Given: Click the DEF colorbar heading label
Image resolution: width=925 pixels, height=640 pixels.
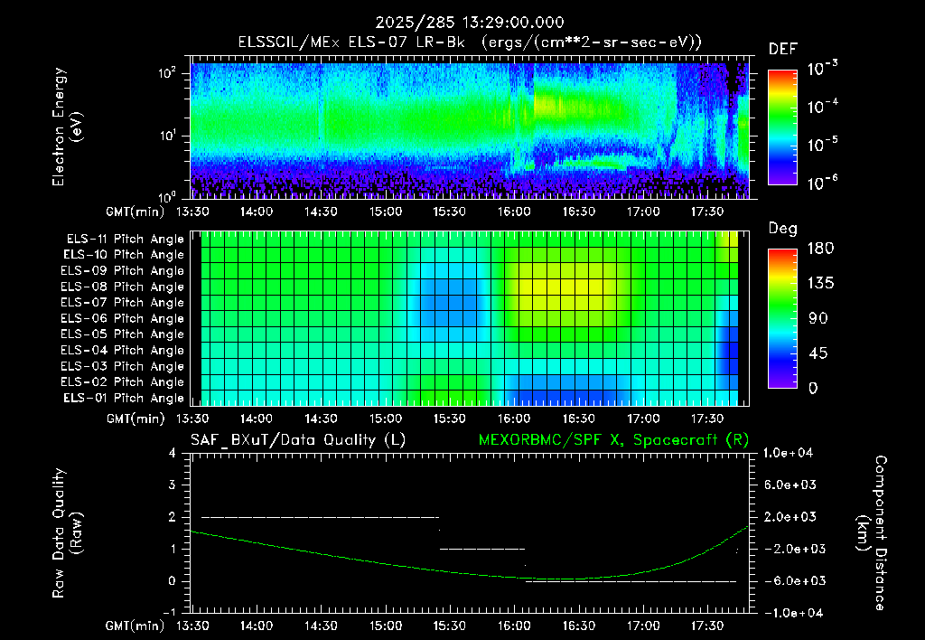Looking at the screenshot, I should 783,50.
